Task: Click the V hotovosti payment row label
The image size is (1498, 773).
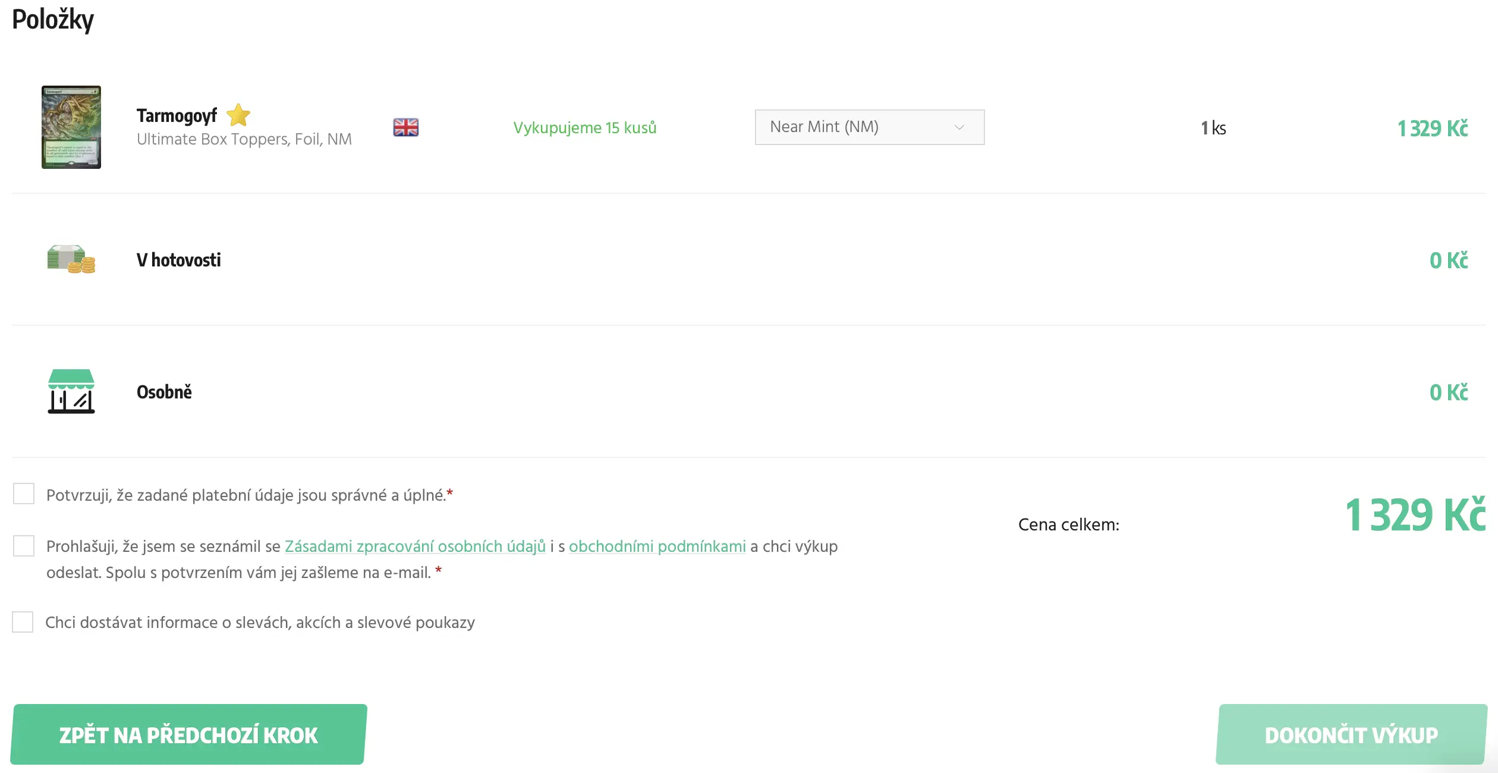Action: (x=178, y=260)
